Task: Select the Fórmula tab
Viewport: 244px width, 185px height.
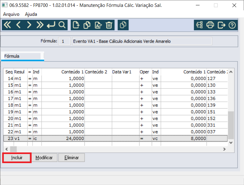Action: pos(23,56)
